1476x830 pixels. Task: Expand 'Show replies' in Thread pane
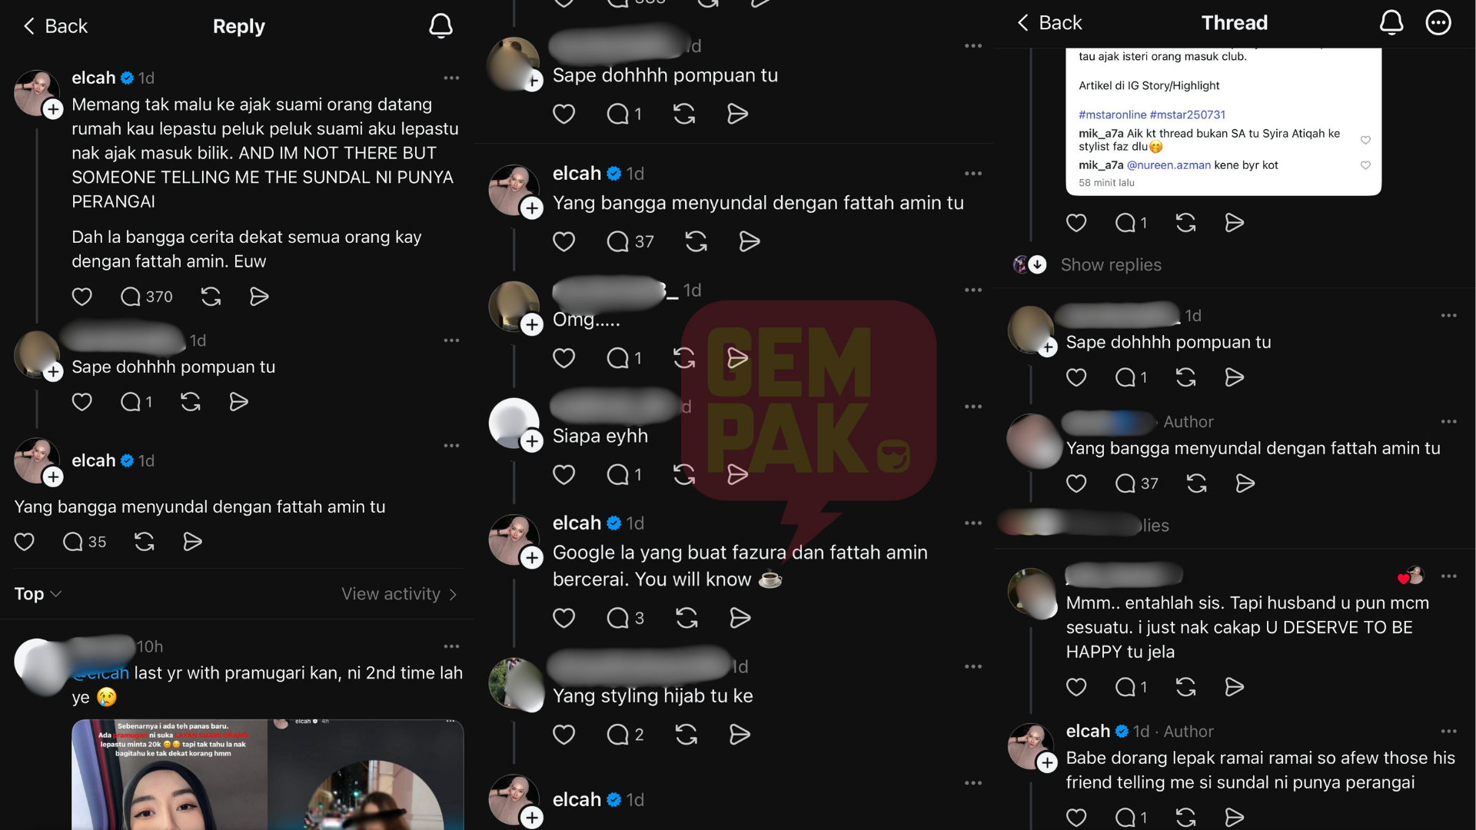(1111, 265)
